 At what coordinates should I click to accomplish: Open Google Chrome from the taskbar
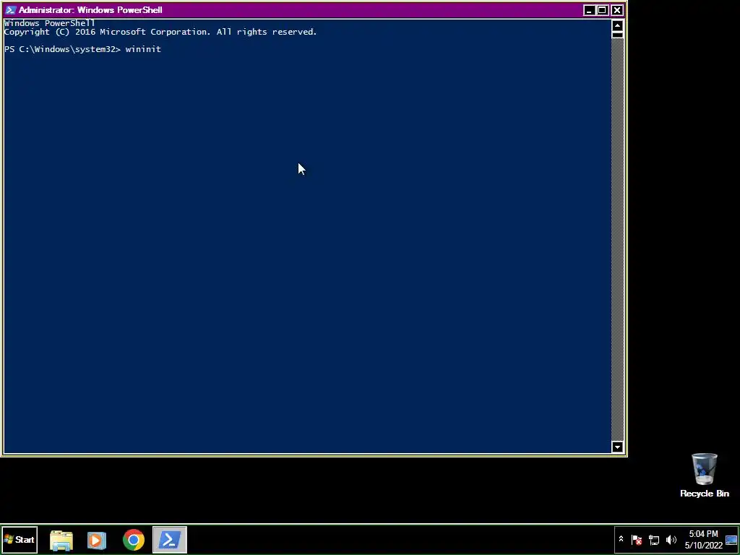134,540
